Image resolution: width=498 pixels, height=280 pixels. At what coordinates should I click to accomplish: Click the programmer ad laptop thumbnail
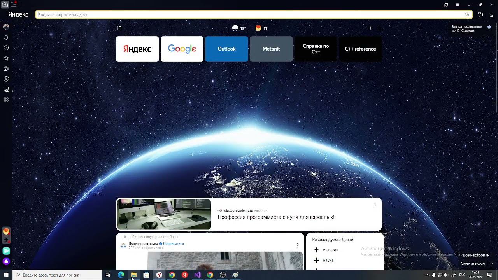[164, 214]
